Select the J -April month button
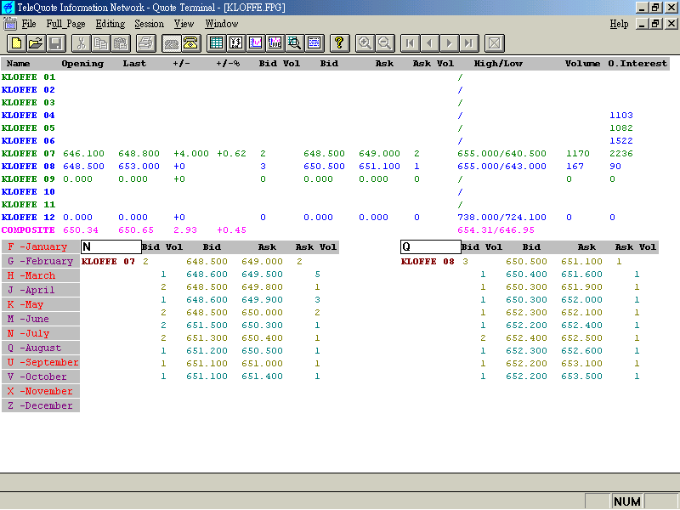The image size is (680, 510). tap(41, 290)
